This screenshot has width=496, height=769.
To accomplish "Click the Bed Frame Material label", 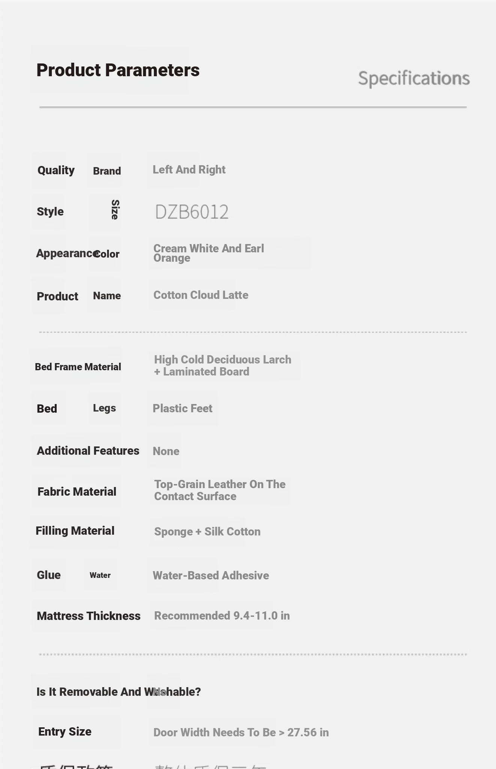I will pyautogui.click(x=78, y=367).
